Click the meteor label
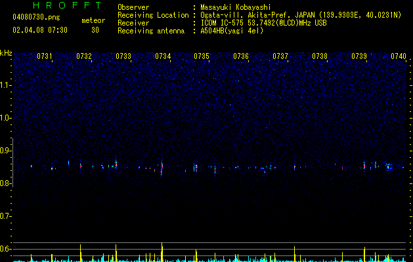This screenshot has width=413, height=262. (x=93, y=20)
